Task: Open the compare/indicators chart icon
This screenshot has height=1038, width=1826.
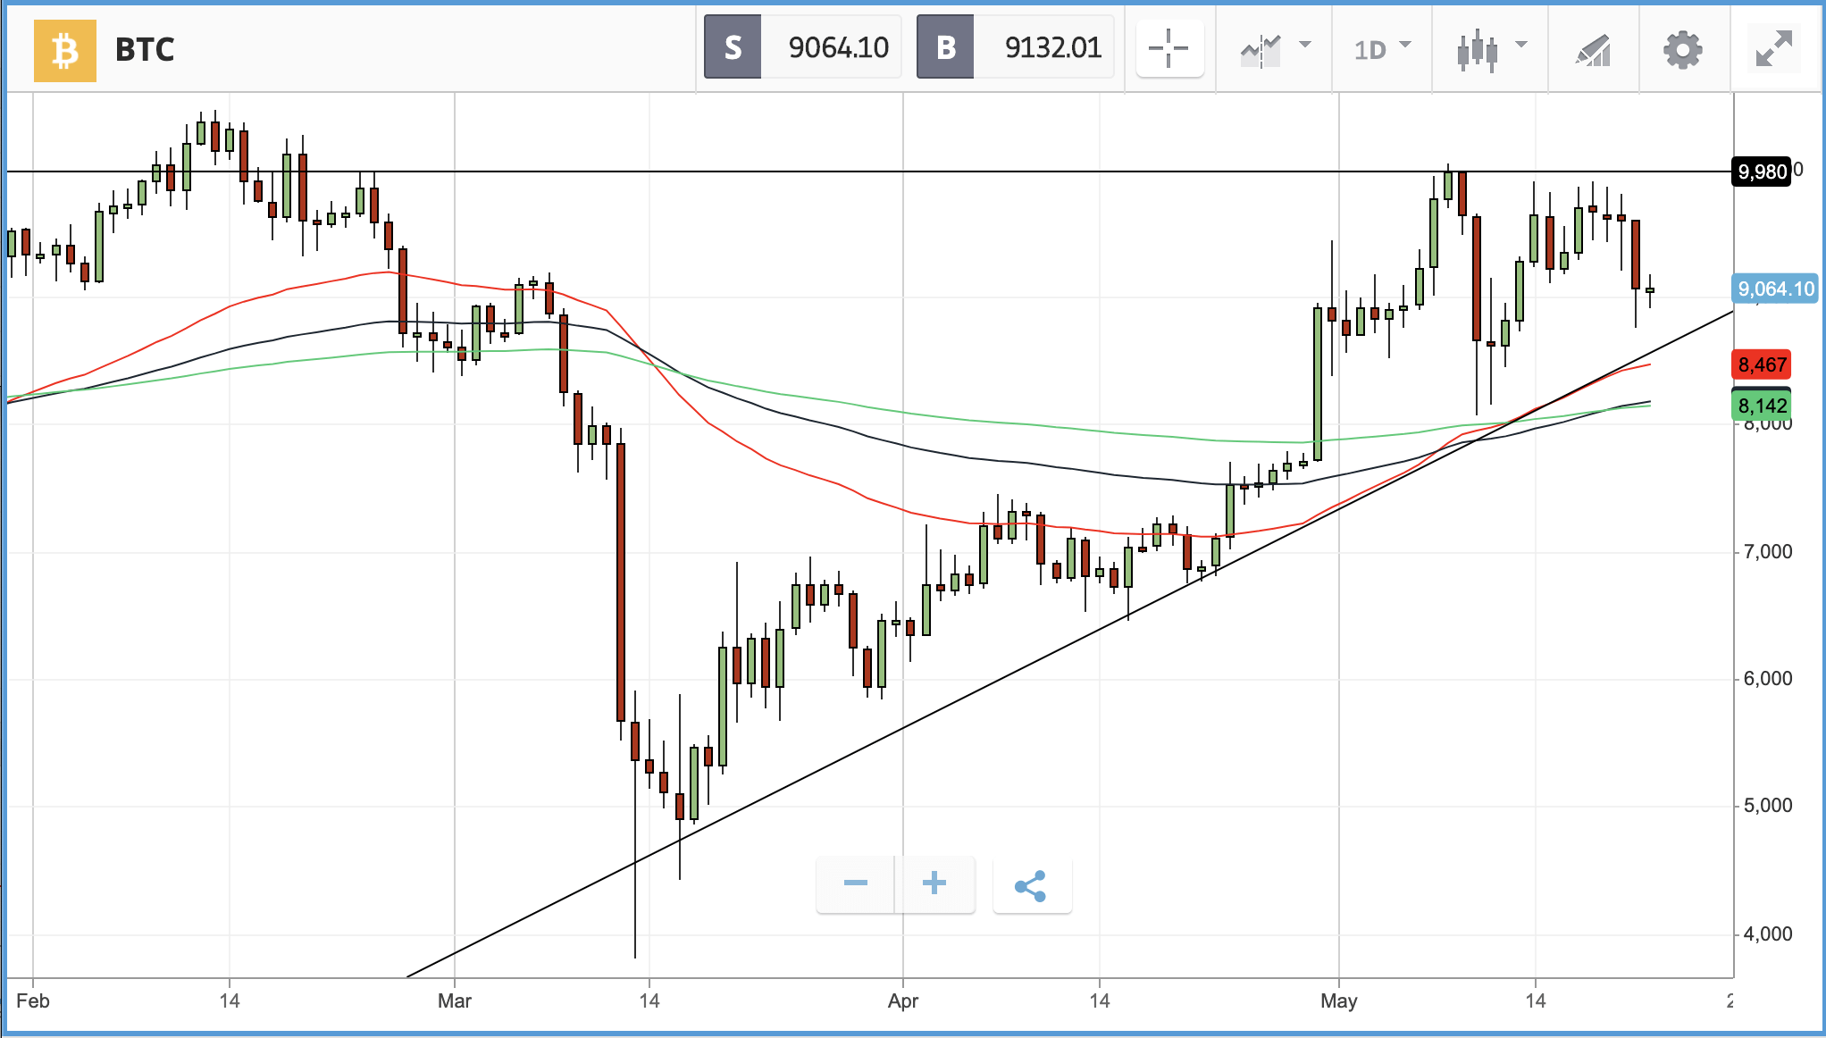Action: [x=1261, y=51]
